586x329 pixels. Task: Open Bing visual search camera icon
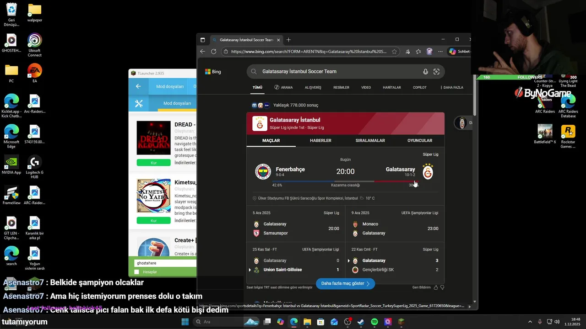(436, 71)
